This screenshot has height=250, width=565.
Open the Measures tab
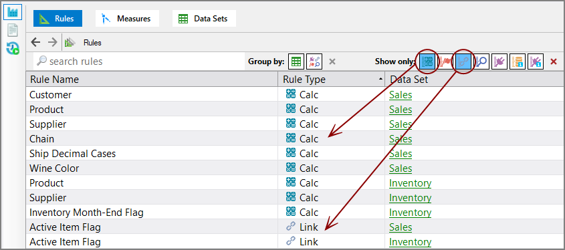tap(127, 19)
